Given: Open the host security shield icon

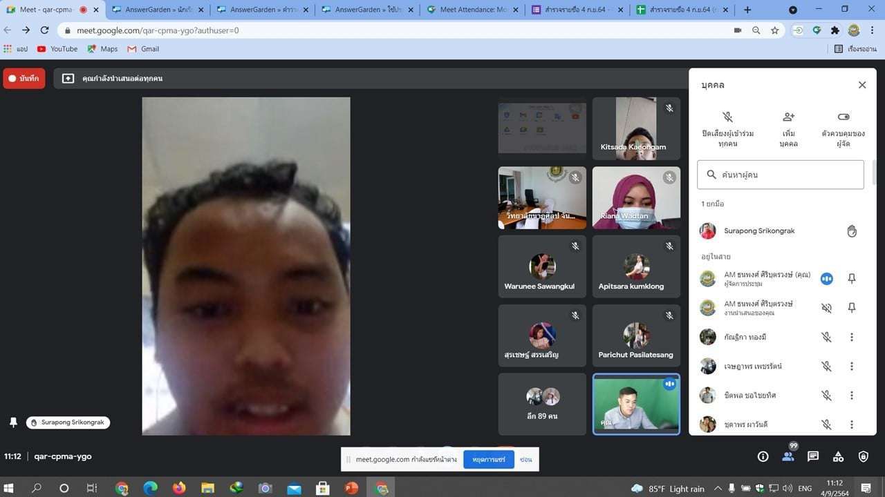Looking at the screenshot, I should coord(863,456).
